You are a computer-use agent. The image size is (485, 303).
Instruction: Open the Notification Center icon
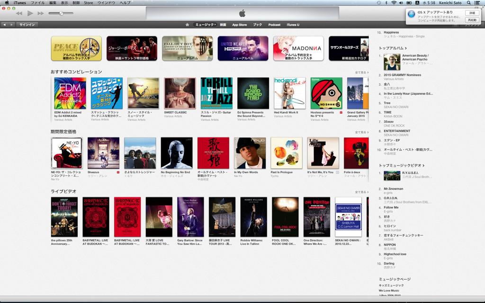click(x=476, y=2)
